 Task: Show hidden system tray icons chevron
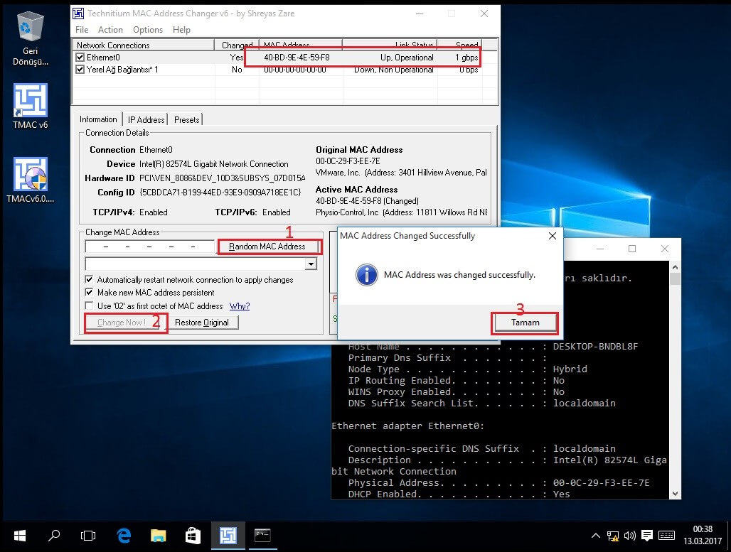[x=596, y=536]
